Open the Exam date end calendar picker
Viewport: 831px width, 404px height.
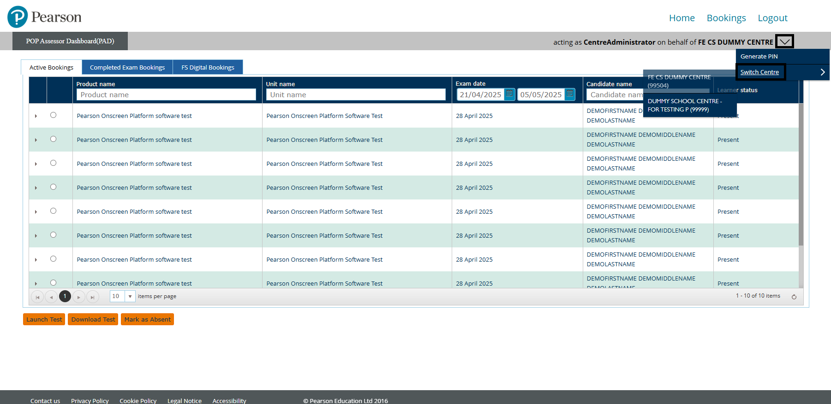pyautogui.click(x=570, y=94)
